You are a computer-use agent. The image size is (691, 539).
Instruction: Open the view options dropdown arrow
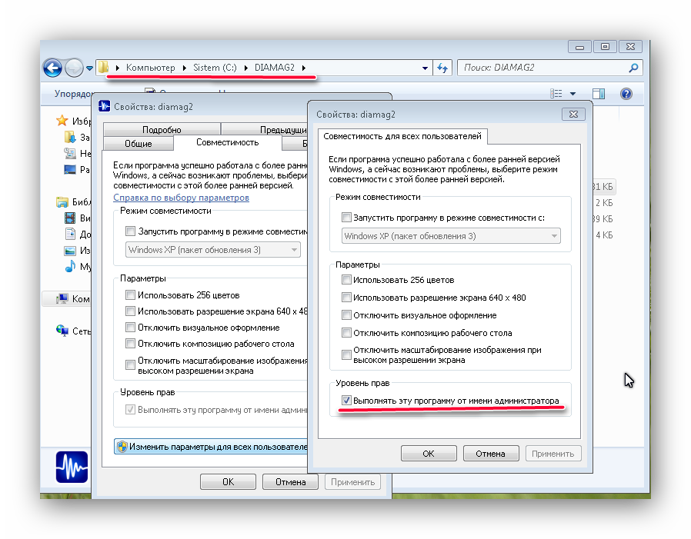coord(573,94)
